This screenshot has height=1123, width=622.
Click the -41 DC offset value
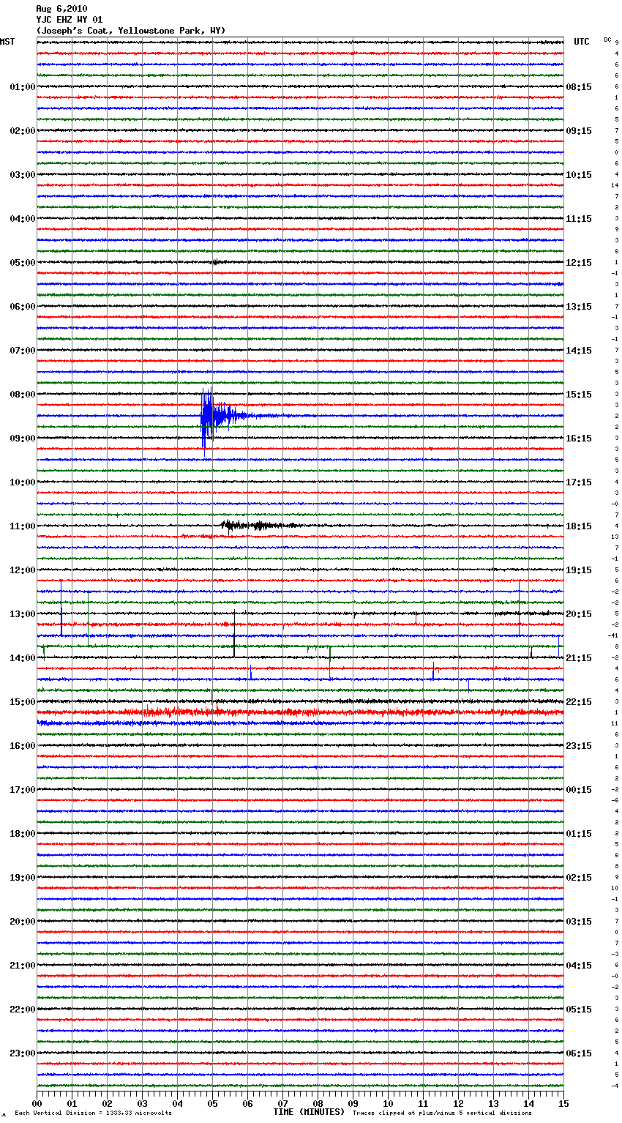coord(613,635)
